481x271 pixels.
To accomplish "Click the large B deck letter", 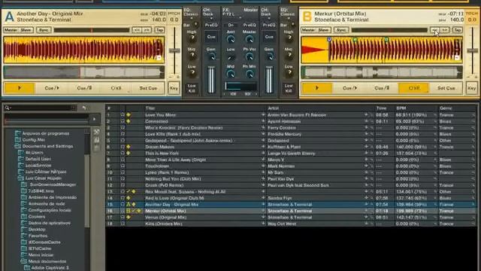I will 307,17.
